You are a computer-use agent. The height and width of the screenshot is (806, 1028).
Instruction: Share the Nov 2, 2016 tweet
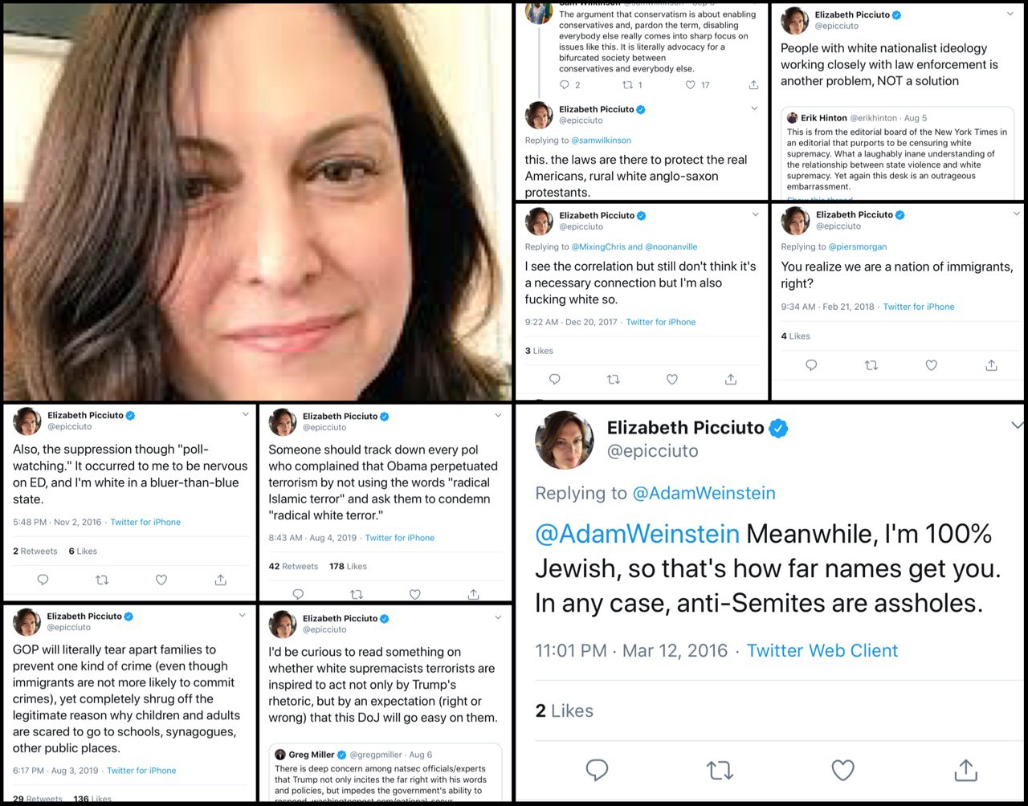coord(220,580)
